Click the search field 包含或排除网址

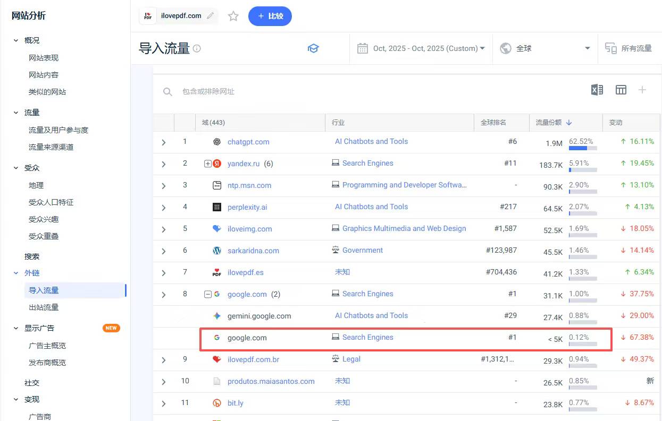point(208,91)
